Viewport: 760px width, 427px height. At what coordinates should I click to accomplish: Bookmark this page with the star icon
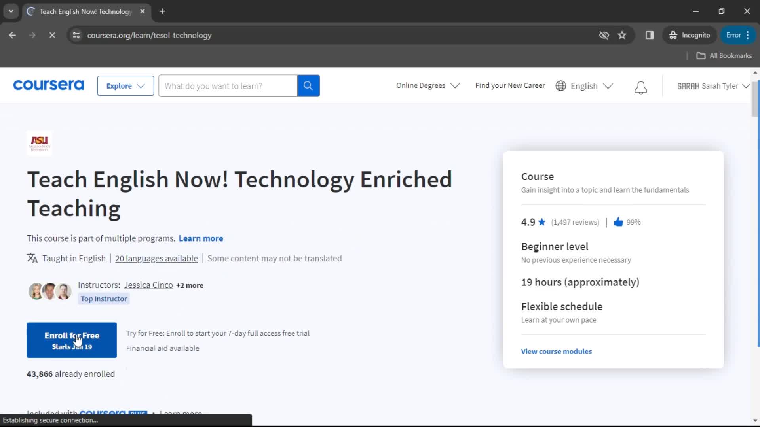(622, 35)
